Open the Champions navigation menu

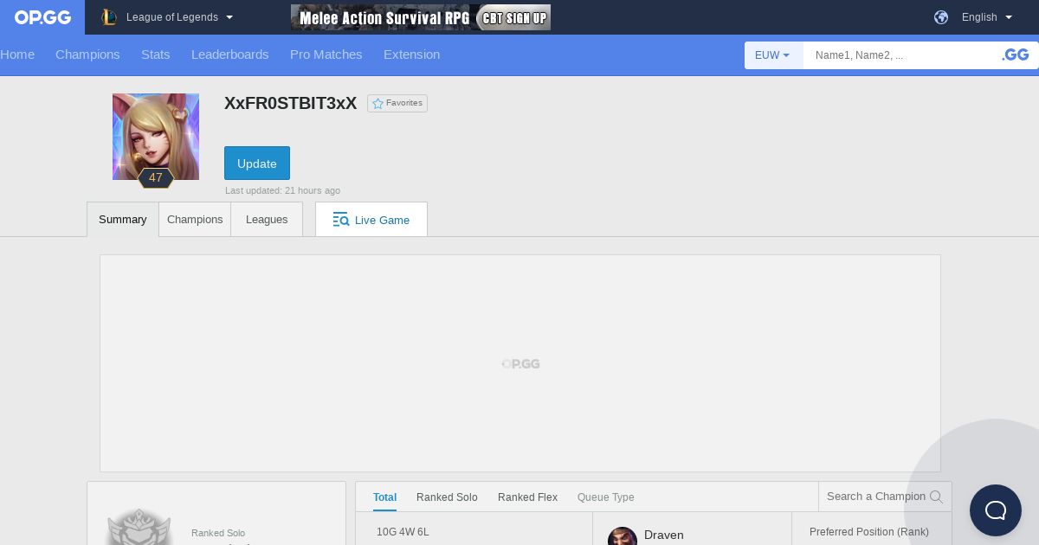pyautogui.click(x=87, y=54)
